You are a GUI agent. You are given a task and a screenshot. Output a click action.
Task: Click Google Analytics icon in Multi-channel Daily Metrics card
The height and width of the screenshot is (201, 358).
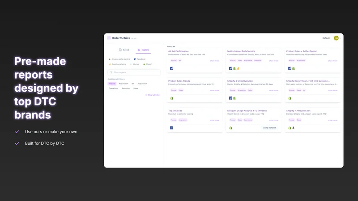point(238,68)
